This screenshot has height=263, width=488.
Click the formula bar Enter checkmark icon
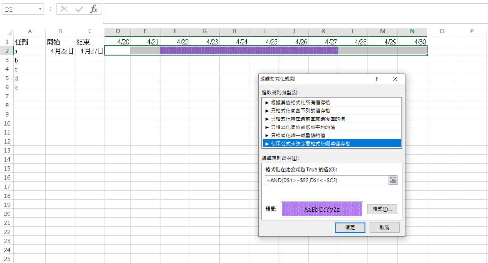click(x=79, y=9)
